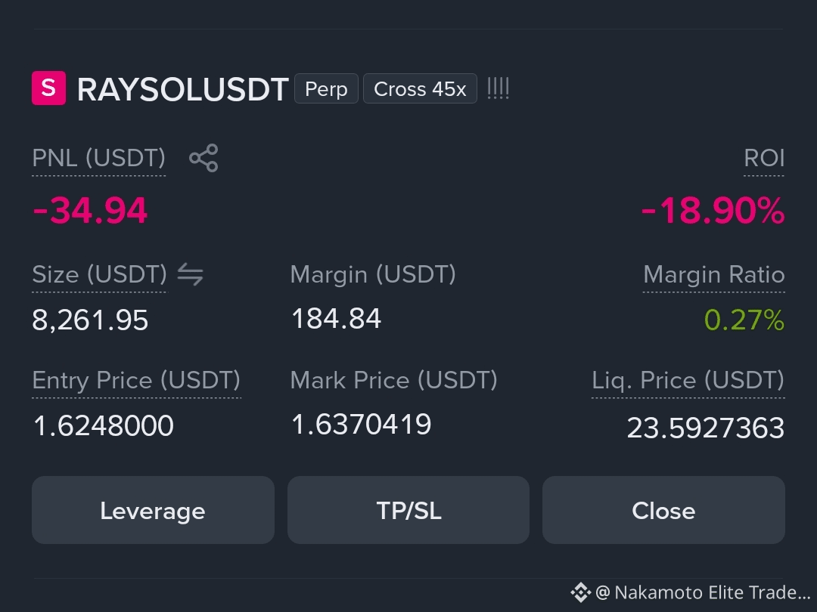
Task: Click the Entry Price (USDT) label
Action: tap(136, 380)
